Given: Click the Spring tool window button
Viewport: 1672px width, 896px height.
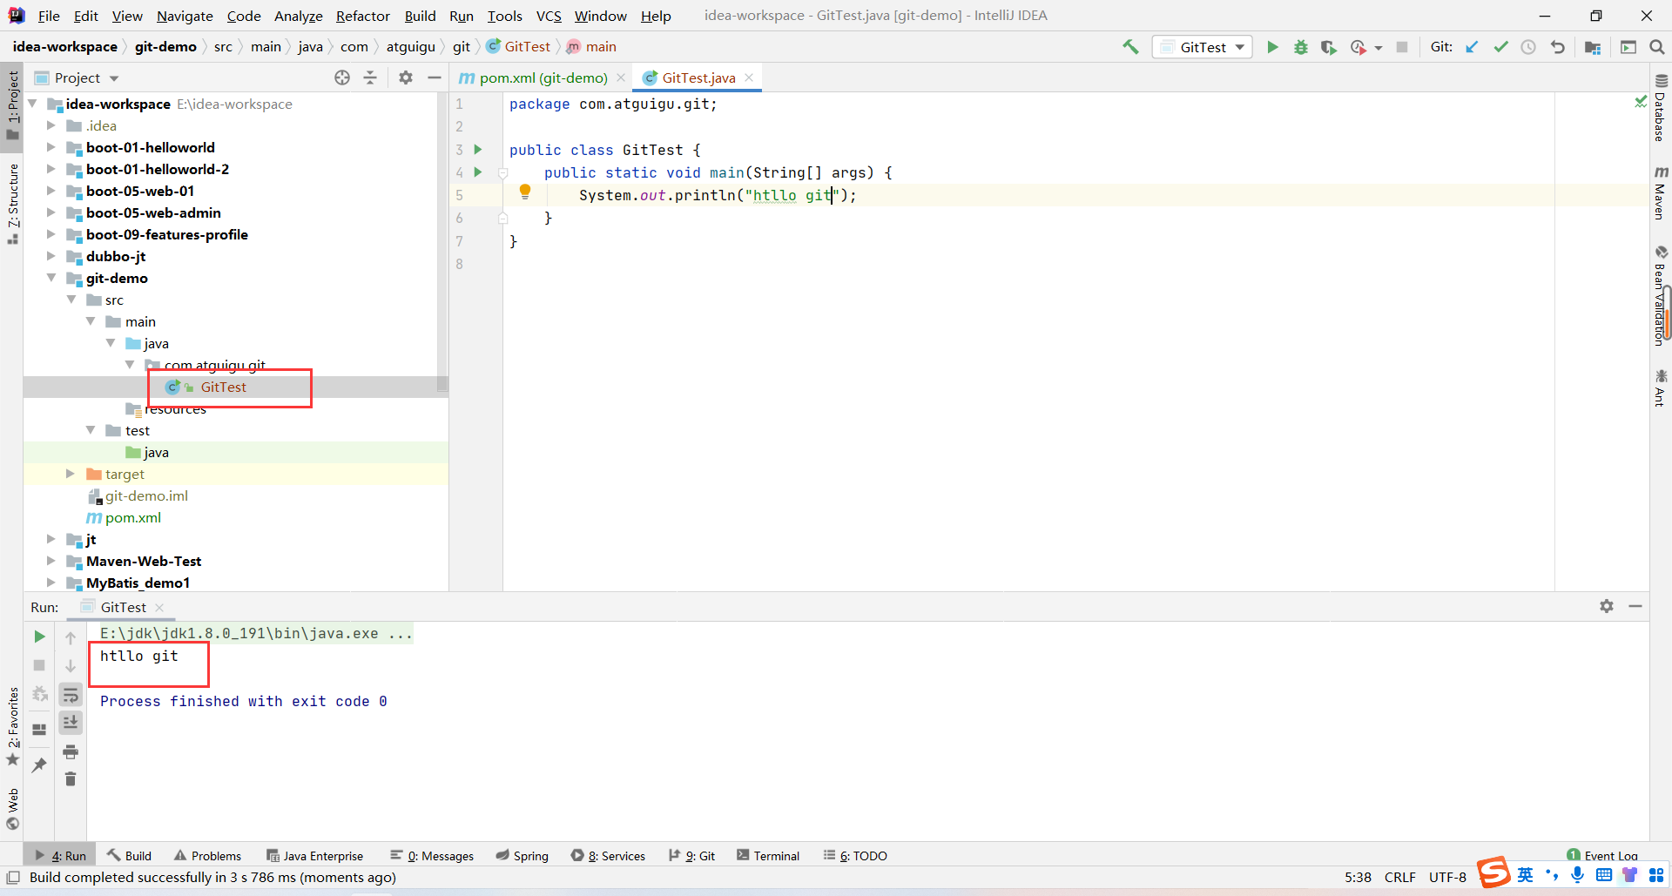Looking at the screenshot, I should 522,855.
